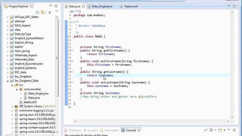242x136 pixels.
Task: Select Emplicit_byAutoDetect project
Action: (29, 38)
